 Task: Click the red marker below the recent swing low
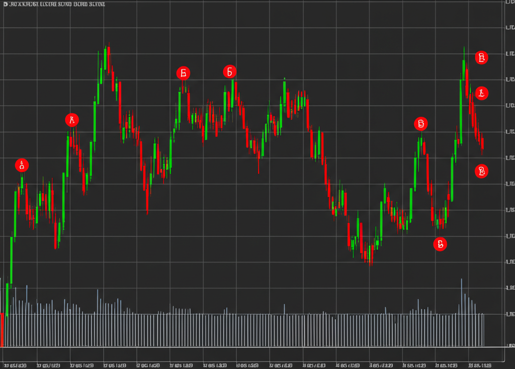(440, 244)
